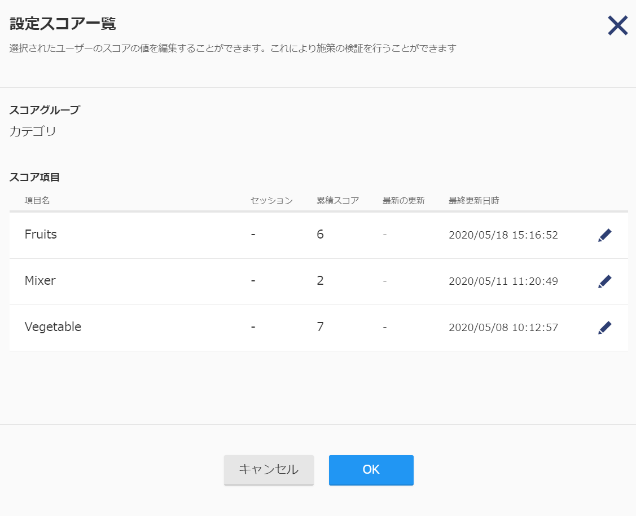The height and width of the screenshot is (516, 636).
Task: Select the Vegetable item name
Action: point(53,327)
